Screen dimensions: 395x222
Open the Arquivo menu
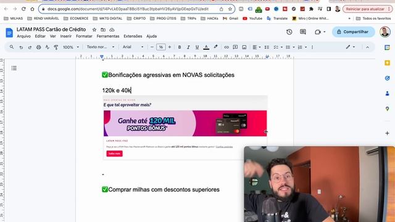pyautogui.click(x=23, y=36)
